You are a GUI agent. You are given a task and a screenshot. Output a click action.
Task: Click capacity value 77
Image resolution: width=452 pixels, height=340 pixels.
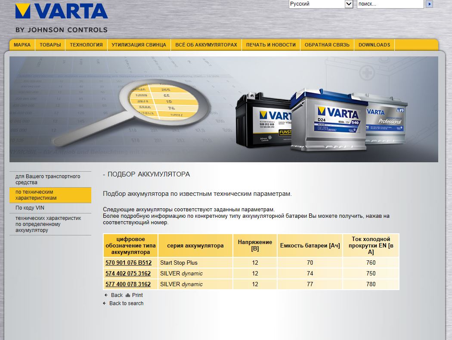click(x=310, y=284)
